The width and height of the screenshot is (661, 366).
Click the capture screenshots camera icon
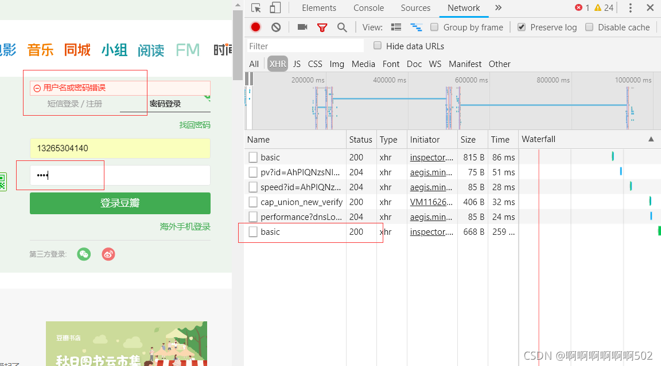(x=302, y=27)
